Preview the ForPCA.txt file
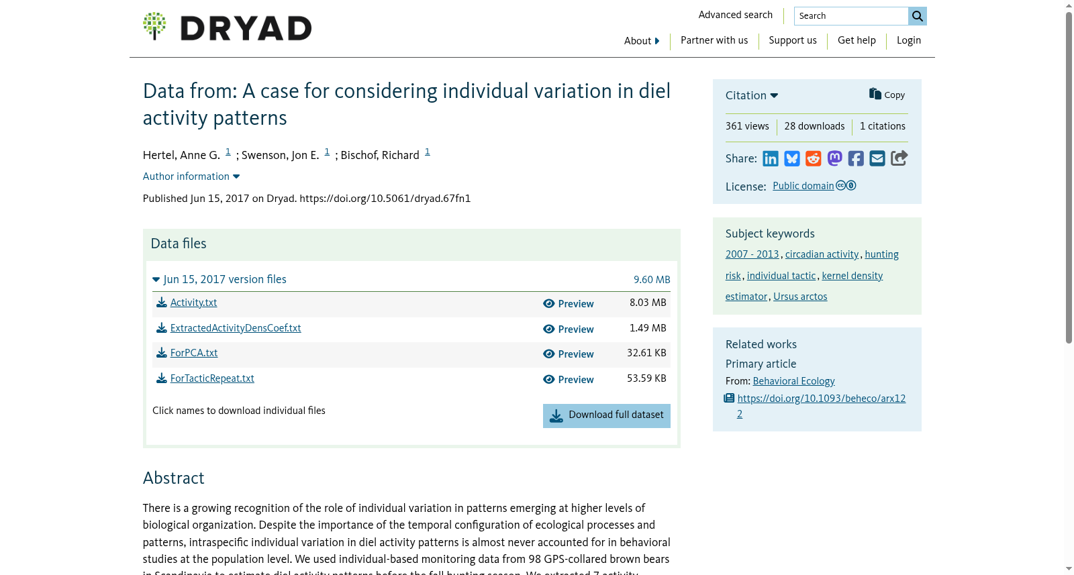1074x575 pixels. coord(569,354)
